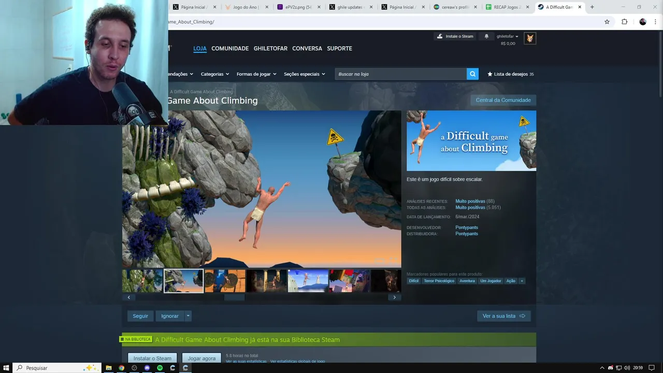The image size is (663, 373).
Task: Select the blue sky screenshot thumbnail
Action: click(x=308, y=281)
